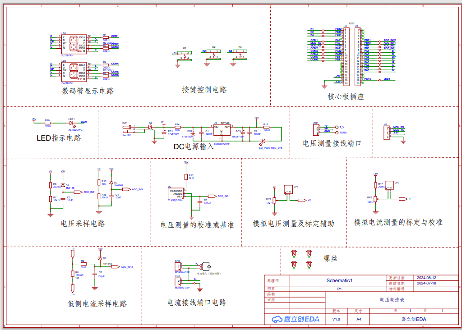Select the LD2 seven-segment display symbol

(x=74, y=72)
